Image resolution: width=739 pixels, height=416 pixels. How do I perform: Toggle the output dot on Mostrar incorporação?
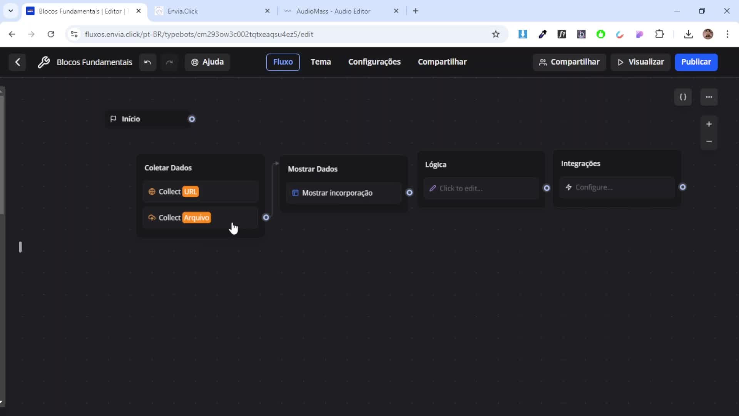410,193
